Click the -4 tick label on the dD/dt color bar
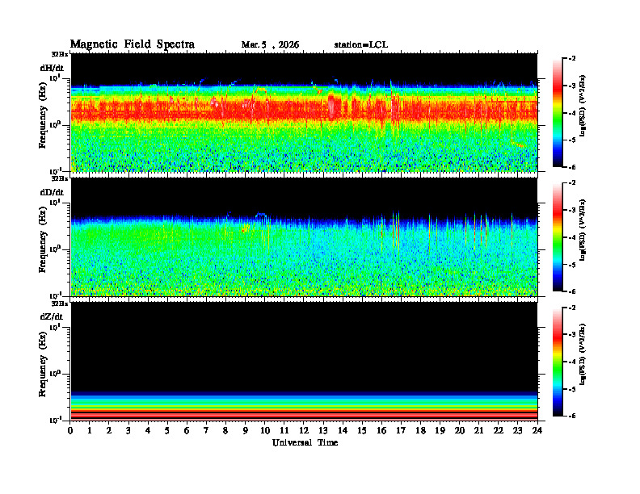 click(572, 237)
